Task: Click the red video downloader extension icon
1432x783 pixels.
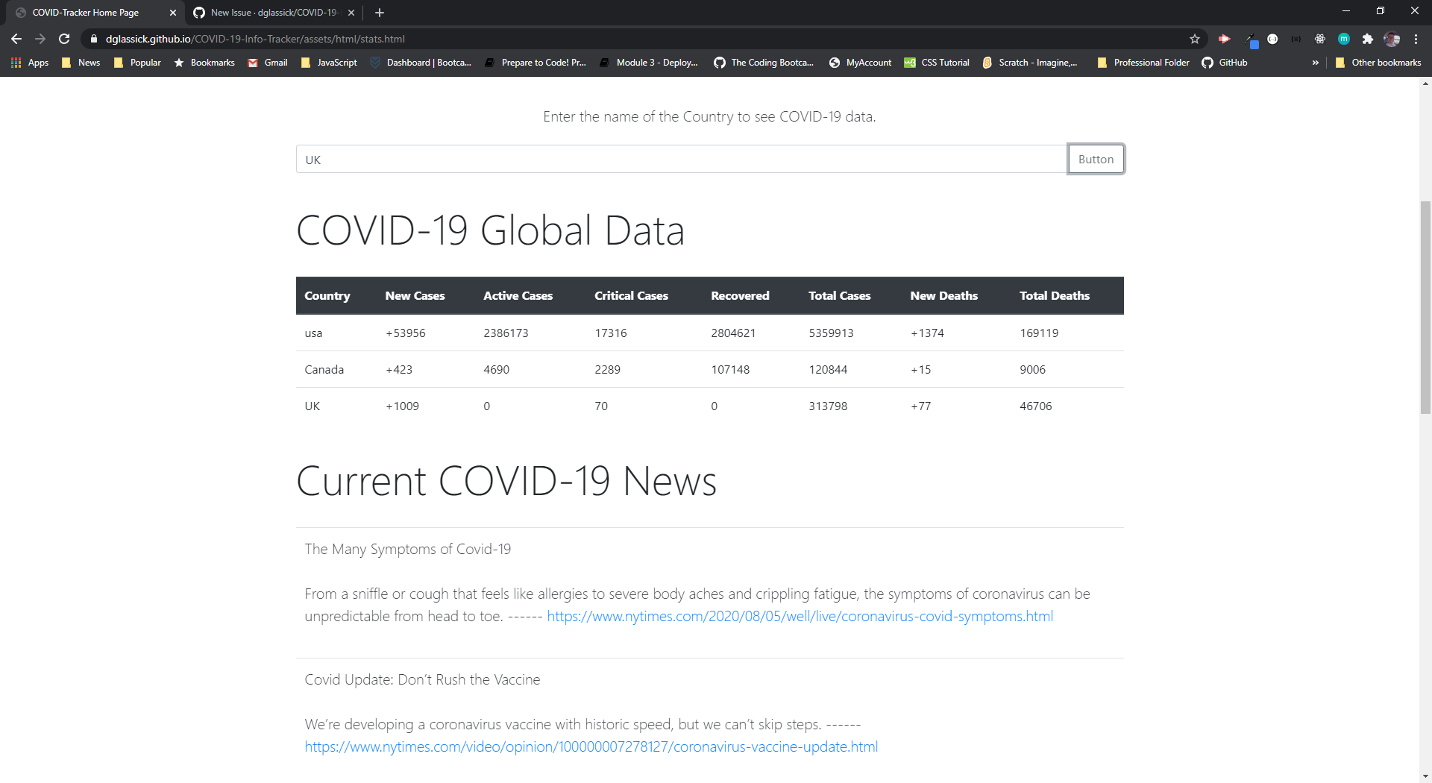Action: point(1225,39)
